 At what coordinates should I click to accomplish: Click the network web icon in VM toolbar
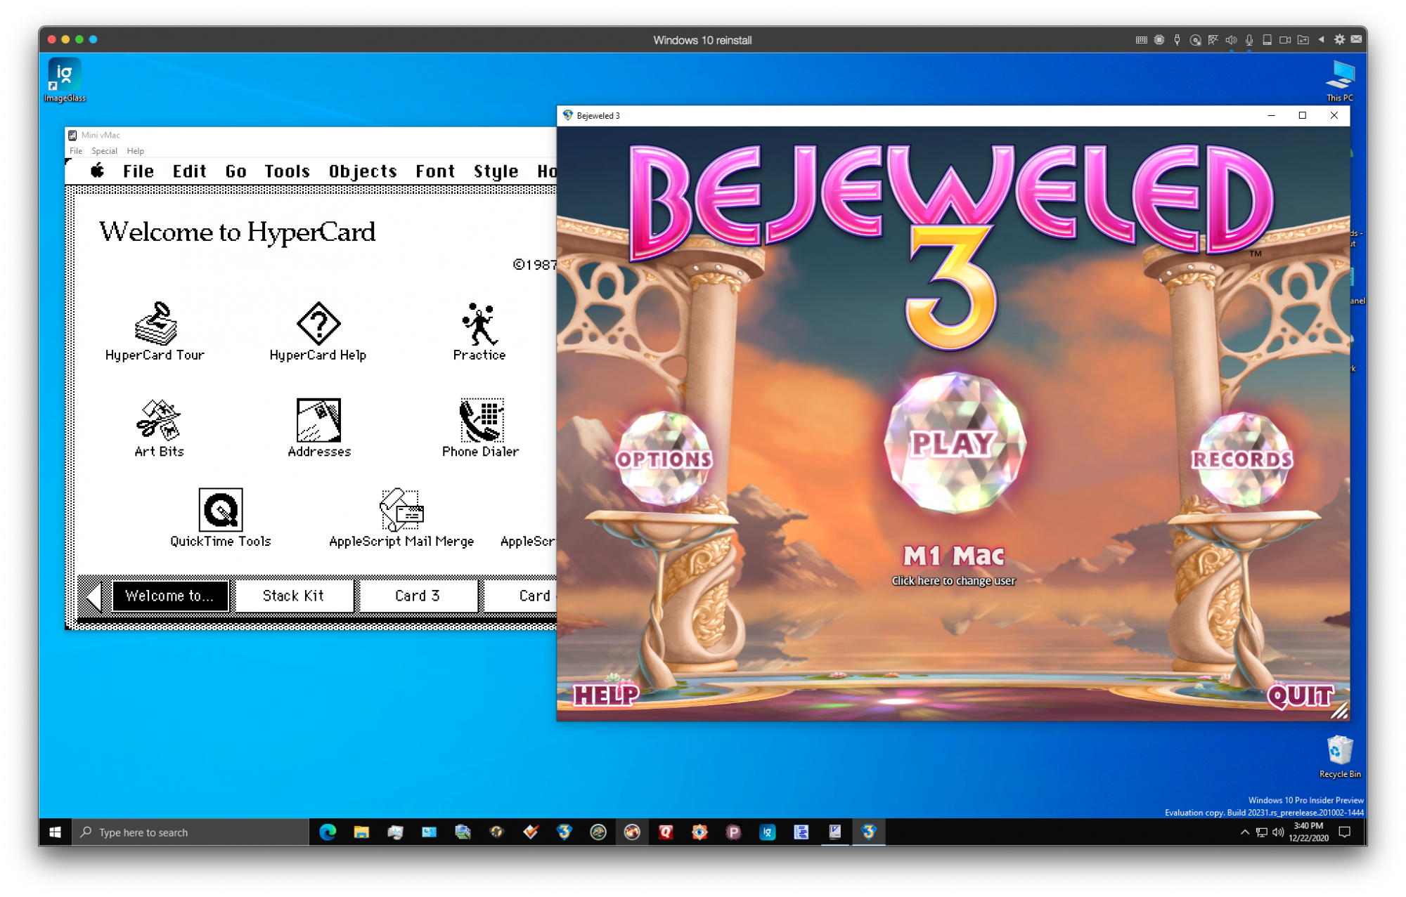point(1213,40)
